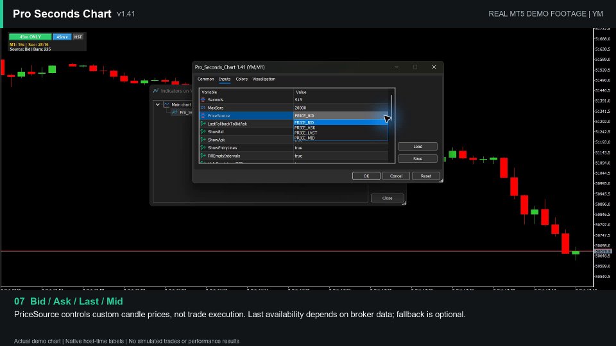The width and height of the screenshot is (616, 346).
Task: Click the Reset button
Action: [426, 176]
